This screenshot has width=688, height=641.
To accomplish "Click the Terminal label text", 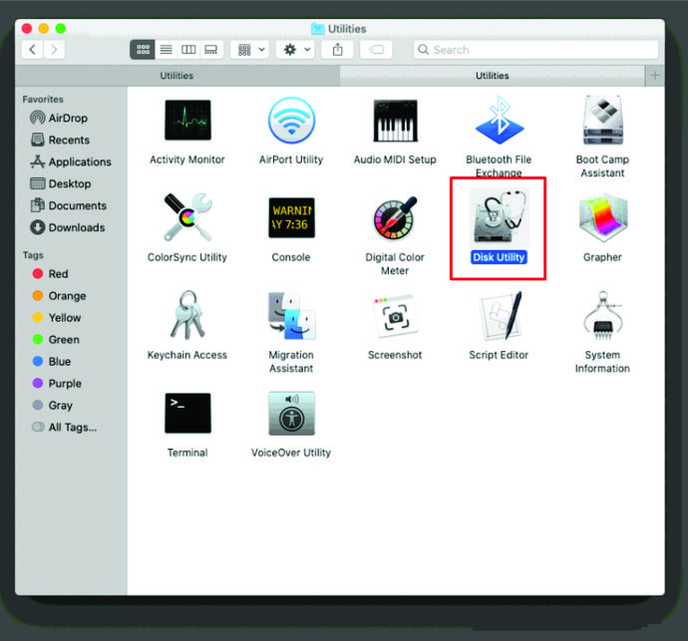I will coord(187,453).
